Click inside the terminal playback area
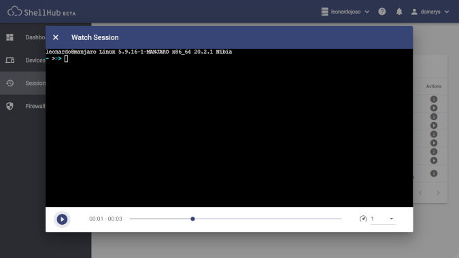Image resolution: width=459 pixels, height=258 pixels. point(229,128)
